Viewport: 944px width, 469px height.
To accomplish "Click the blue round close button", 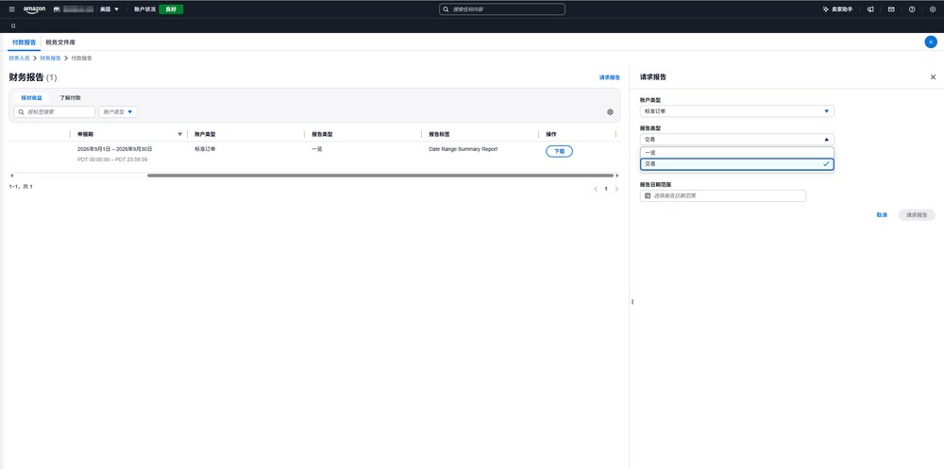I will tap(931, 42).
